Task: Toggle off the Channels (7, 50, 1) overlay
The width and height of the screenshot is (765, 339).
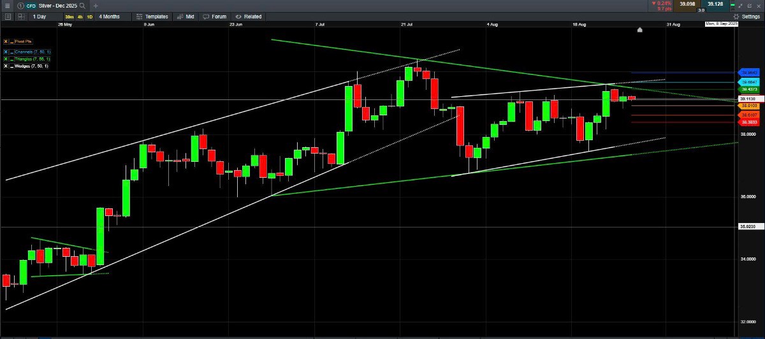Action: point(12,52)
